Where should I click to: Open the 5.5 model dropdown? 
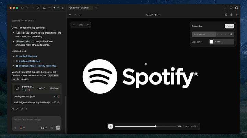(x=44, y=128)
